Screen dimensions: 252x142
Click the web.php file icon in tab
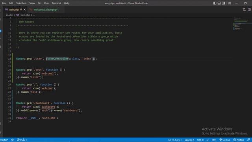coord(6,9)
